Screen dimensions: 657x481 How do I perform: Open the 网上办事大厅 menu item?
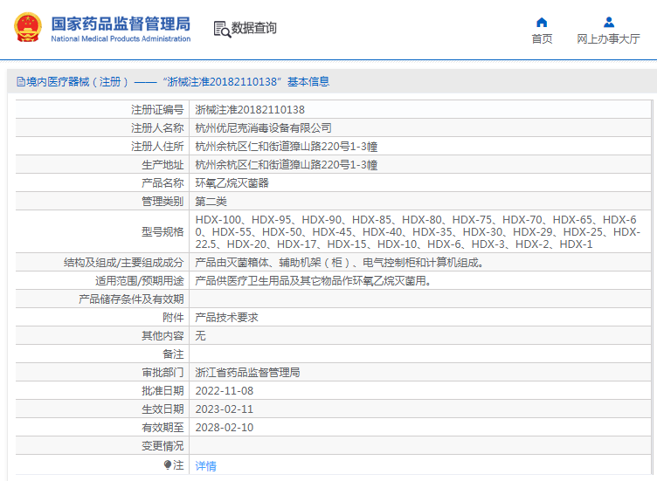point(608,39)
